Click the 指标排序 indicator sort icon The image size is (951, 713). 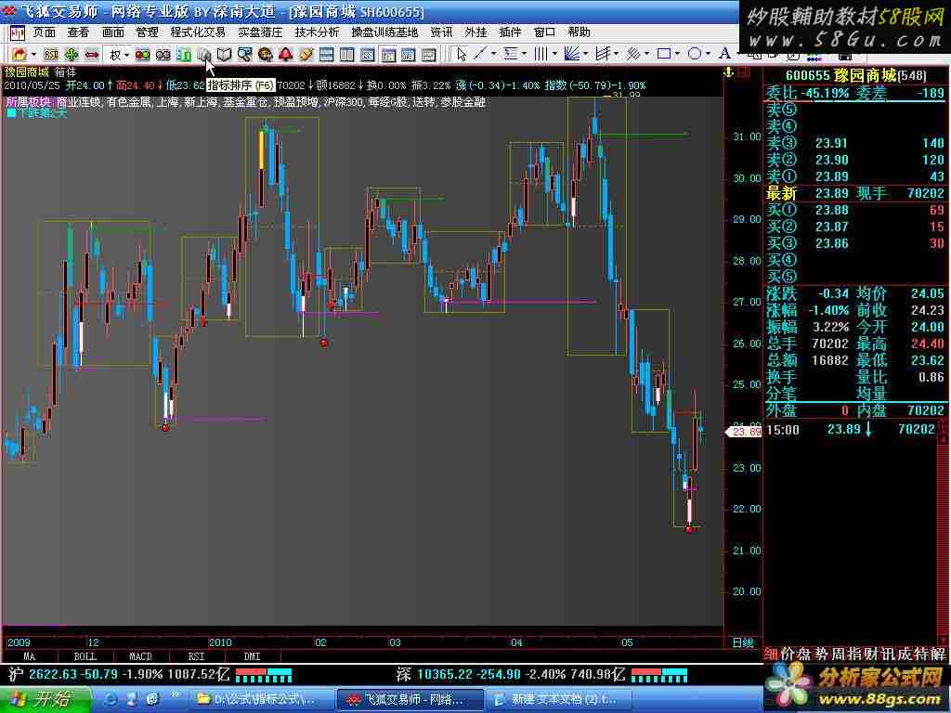203,55
